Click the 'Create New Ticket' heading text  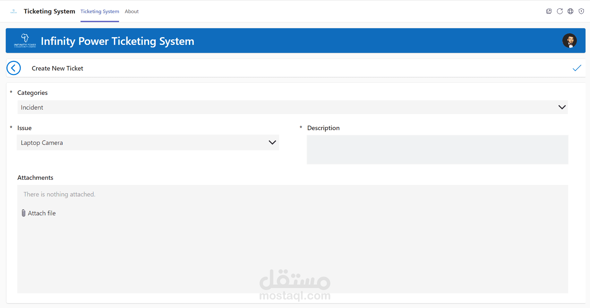(57, 68)
